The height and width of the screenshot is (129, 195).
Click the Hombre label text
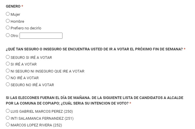point(18,21)
